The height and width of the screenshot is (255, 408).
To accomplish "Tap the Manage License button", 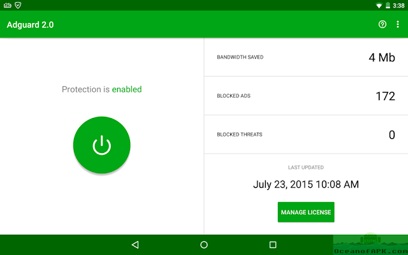I will point(306,212).
